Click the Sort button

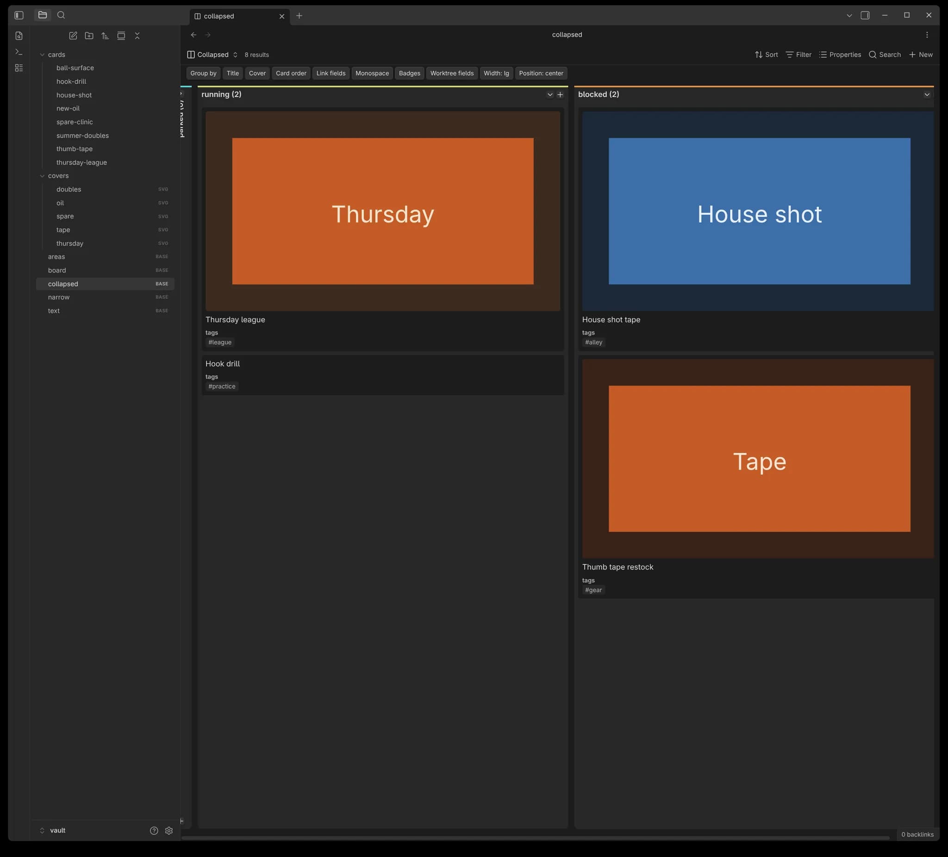(x=766, y=55)
